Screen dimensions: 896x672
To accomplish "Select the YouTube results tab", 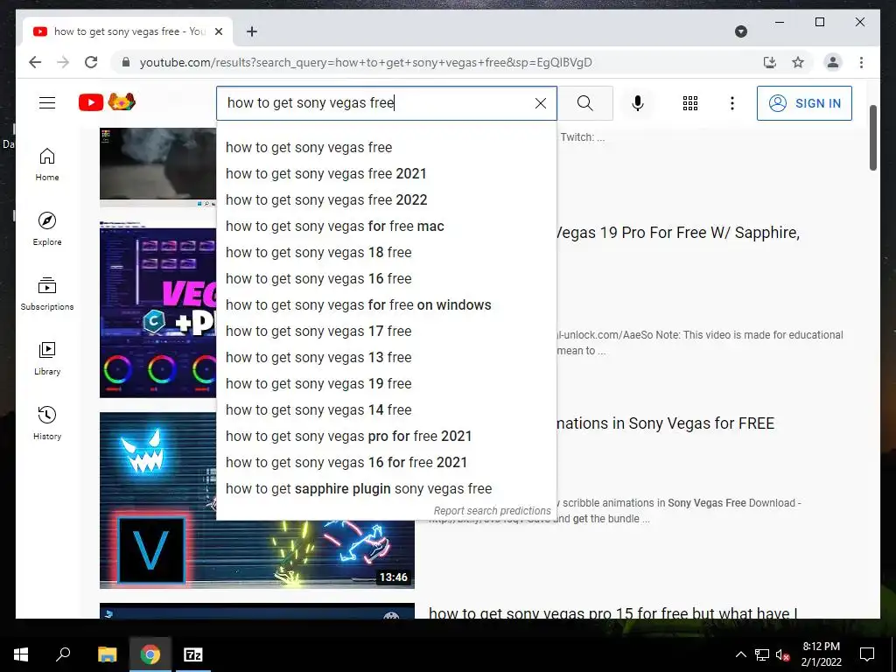I will point(127,32).
